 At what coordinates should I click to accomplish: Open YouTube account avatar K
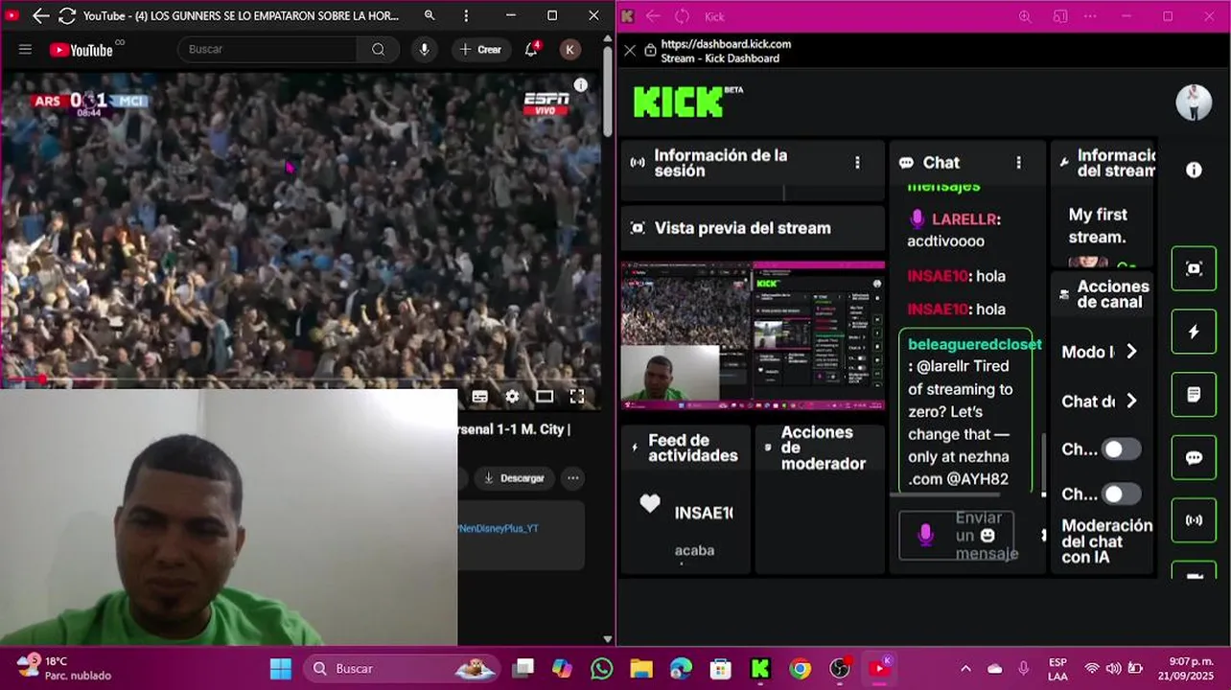tap(570, 50)
